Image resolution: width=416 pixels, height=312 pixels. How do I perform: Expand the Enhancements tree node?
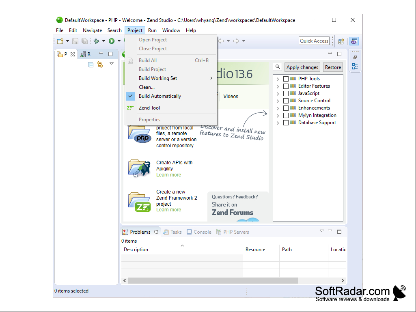pyautogui.click(x=278, y=108)
